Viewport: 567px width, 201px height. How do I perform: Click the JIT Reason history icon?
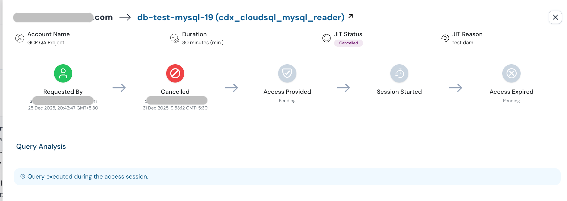[445, 38]
